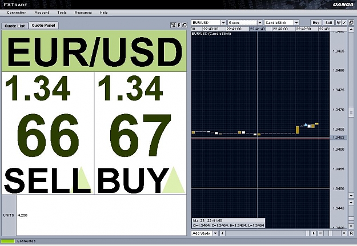Image resolution: width=357 pixels, height=246 pixels.
Task: Open the Connection menu
Action: [x=17, y=13]
